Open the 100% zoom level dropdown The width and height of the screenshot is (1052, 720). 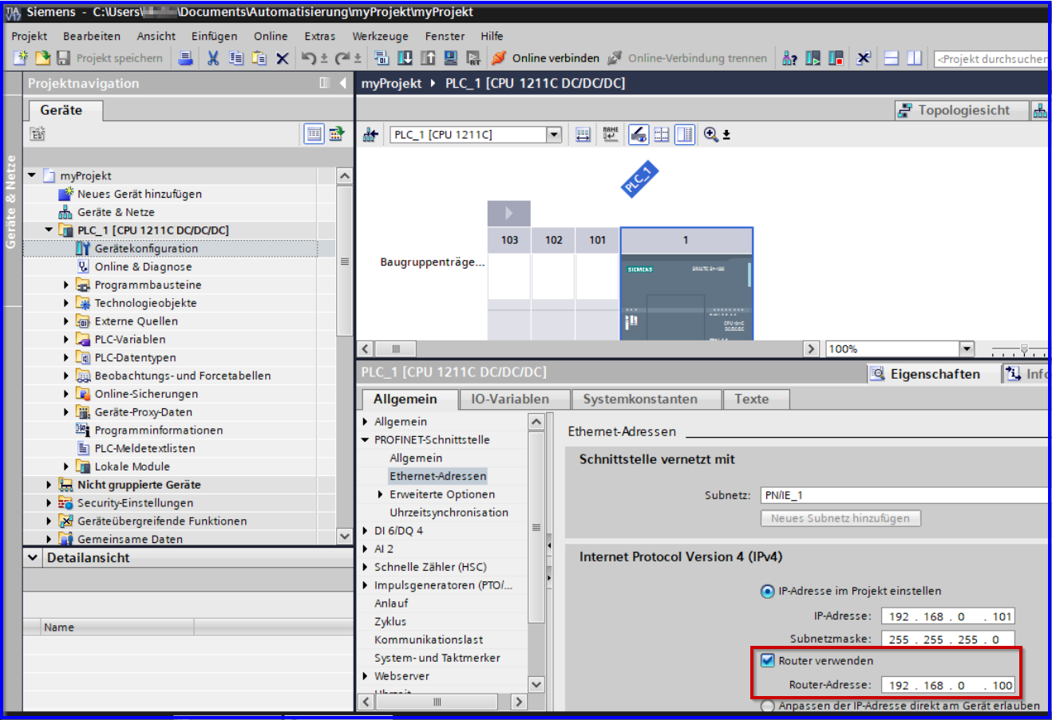click(967, 349)
